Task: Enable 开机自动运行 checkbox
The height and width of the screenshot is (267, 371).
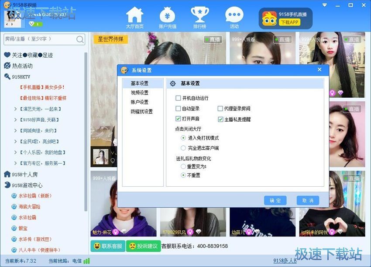Action: click(178, 98)
